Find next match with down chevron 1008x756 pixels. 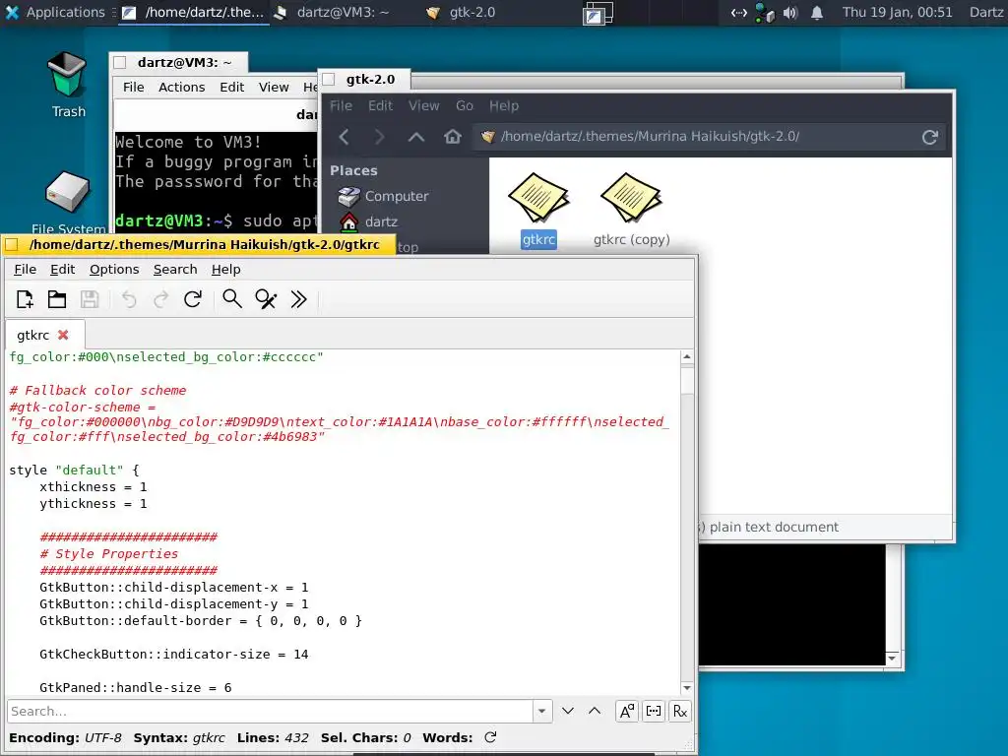pos(568,711)
